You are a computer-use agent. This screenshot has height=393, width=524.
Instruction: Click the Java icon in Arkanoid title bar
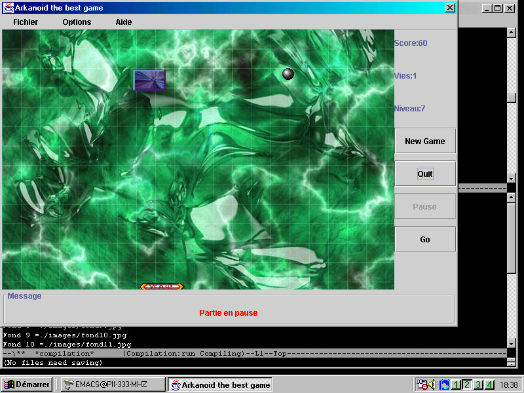click(x=7, y=8)
